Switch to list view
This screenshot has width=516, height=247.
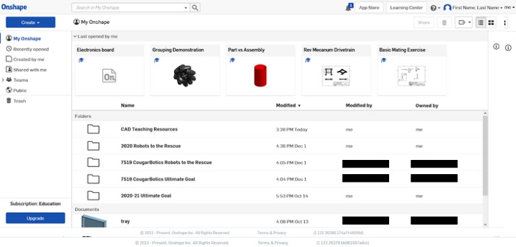481,23
